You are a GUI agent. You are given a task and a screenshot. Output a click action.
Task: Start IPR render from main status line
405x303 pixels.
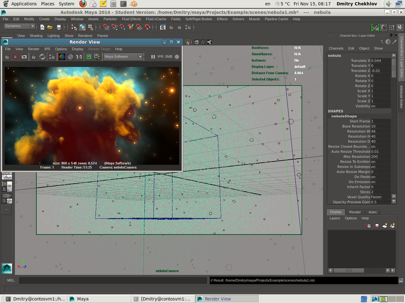180,27
